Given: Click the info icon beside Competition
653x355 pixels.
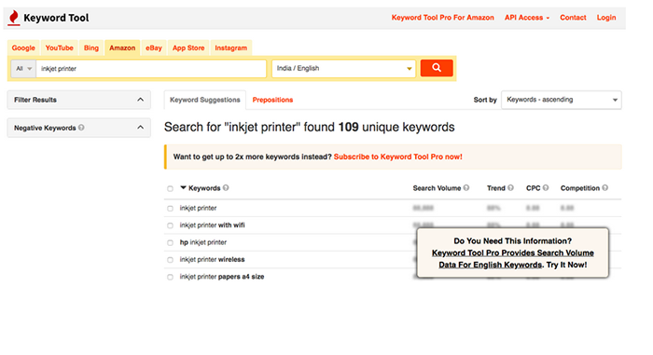Looking at the screenshot, I should pyautogui.click(x=605, y=187).
